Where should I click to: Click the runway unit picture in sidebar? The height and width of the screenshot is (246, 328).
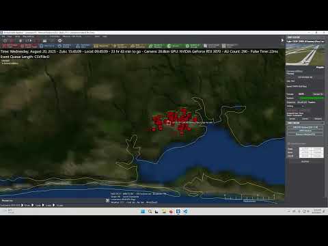[x=305, y=55]
